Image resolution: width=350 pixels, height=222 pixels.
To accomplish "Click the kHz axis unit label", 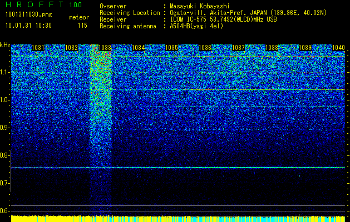I will [x=5, y=45].
